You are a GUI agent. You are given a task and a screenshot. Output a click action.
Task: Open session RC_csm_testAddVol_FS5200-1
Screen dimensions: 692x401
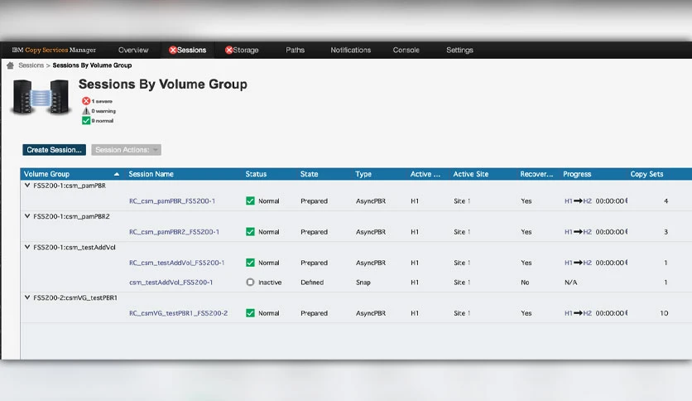click(x=176, y=263)
